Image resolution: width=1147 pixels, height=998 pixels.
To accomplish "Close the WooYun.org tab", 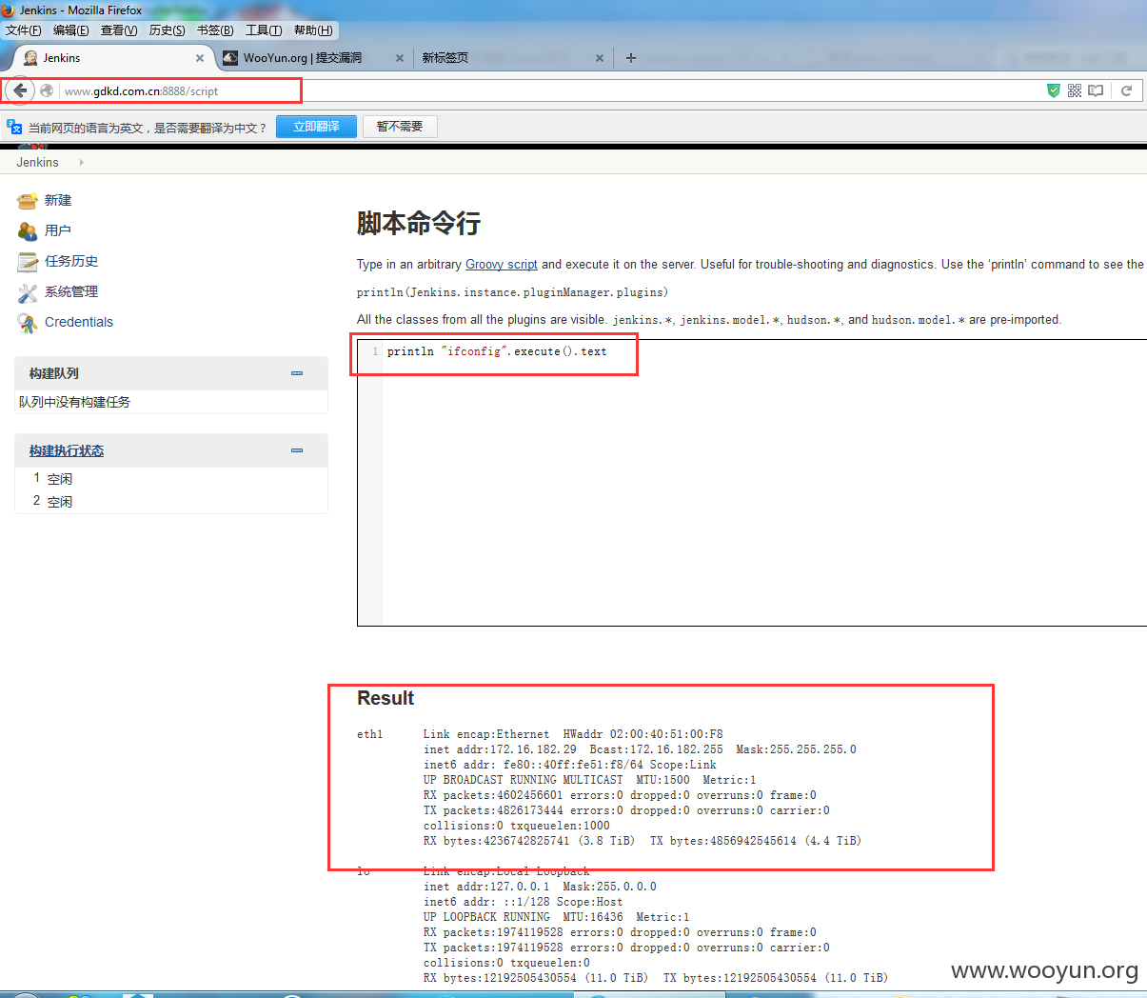I will click(x=400, y=58).
